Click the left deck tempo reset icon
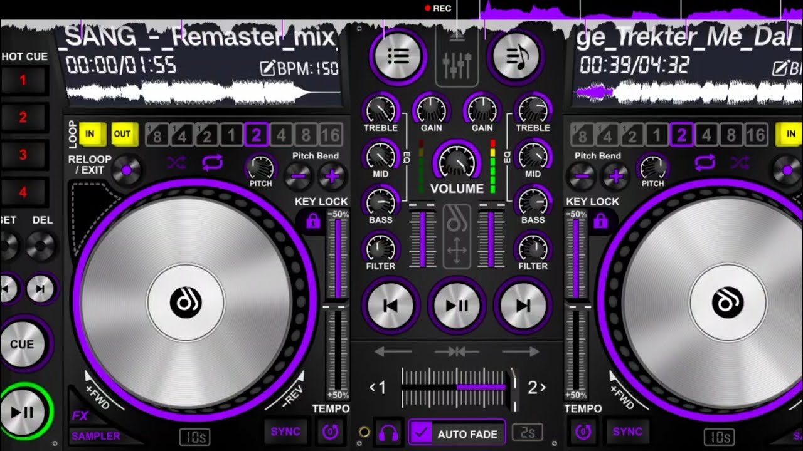The image size is (803, 451). coord(329,432)
